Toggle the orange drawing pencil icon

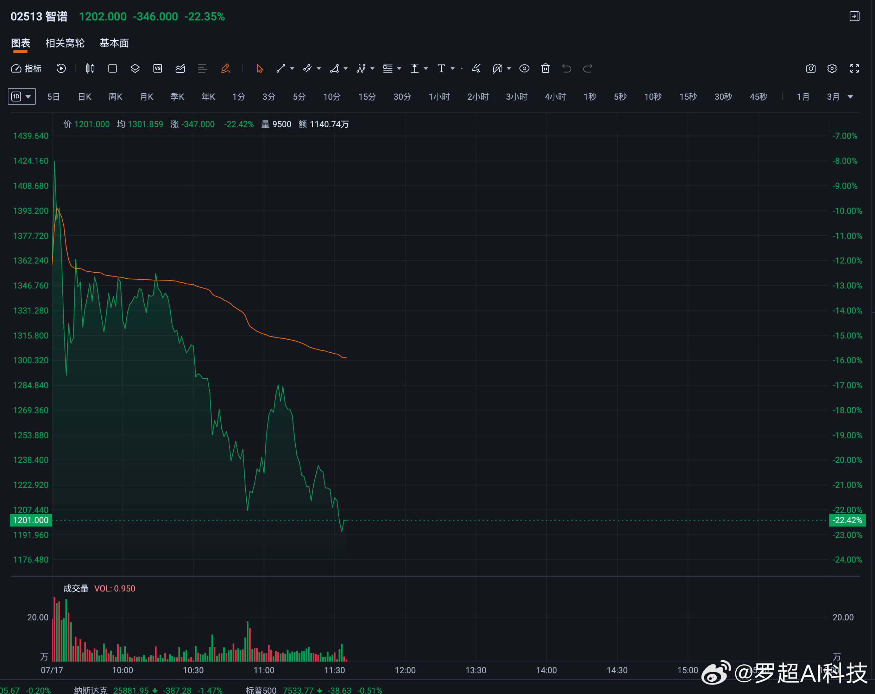[226, 68]
